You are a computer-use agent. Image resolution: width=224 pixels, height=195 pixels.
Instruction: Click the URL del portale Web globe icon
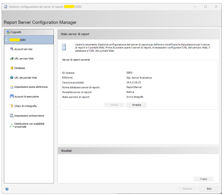12,77
